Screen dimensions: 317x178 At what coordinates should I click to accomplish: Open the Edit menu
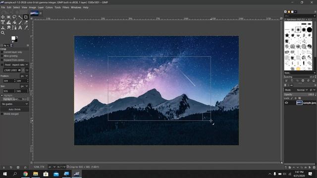(9, 7)
